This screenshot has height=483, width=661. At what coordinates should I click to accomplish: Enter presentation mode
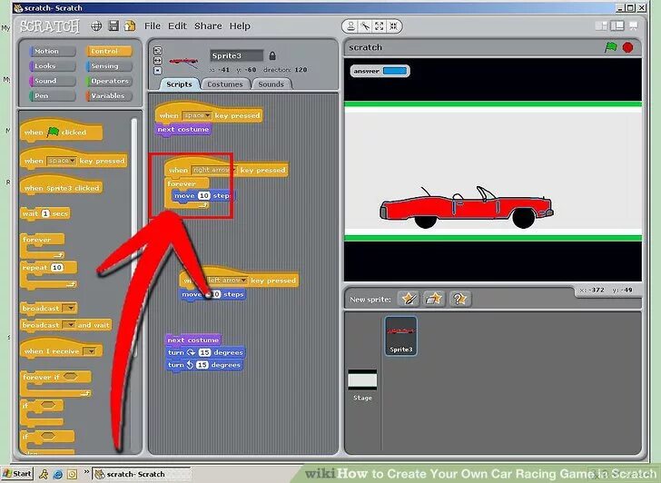(x=633, y=26)
